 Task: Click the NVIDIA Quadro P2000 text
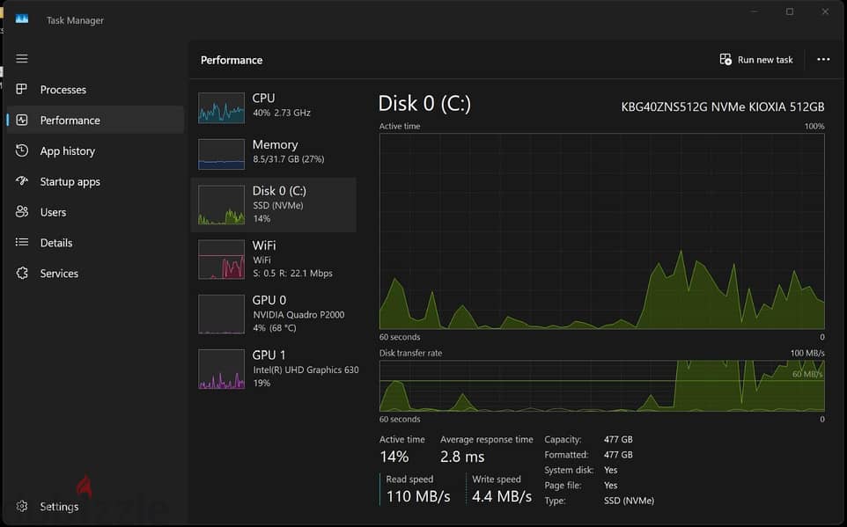click(x=298, y=315)
